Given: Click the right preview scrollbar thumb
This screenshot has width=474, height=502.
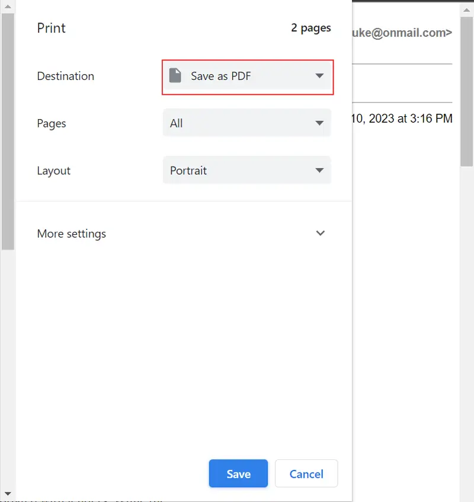Looking at the screenshot, I should pyautogui.click(x=467, y=89).
